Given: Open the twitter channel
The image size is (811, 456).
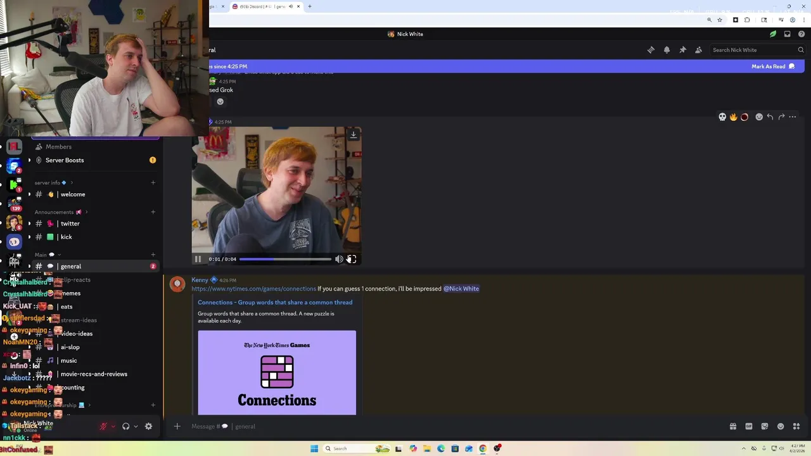Looking at the screenshot, I should [x=95, y=224].
